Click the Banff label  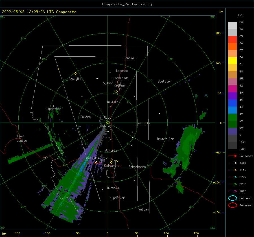[x=47, y=157]
